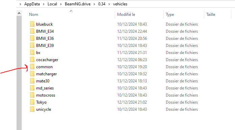The image size is (235, 130).
Task: Sort by Taille column header
Action: pyautogui.click(x=211, y=15)
